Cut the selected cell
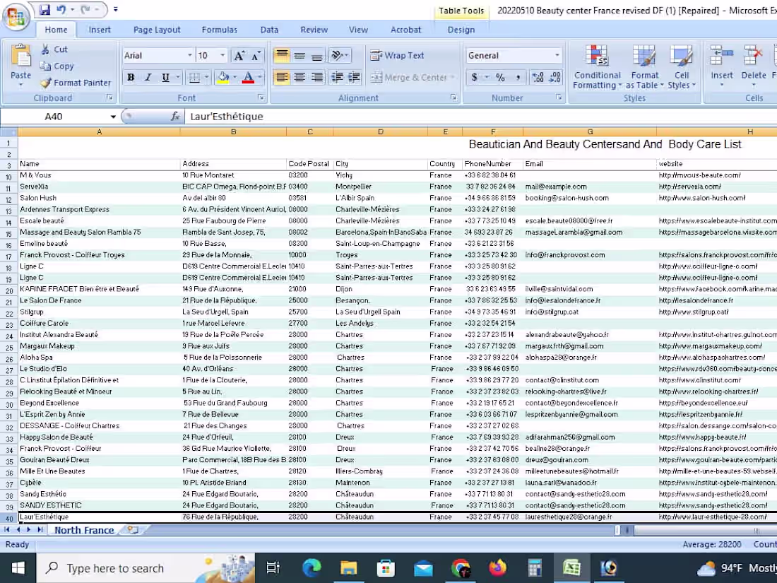The width and height of the screenshot is (777, 583). click(x=54, y=49)
